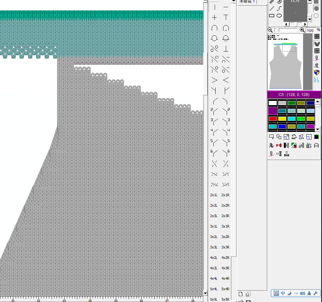Select the 3-stitch right transfer symbol
The height and width of the screenshot is (302, 322).
[x=226, y=122]
